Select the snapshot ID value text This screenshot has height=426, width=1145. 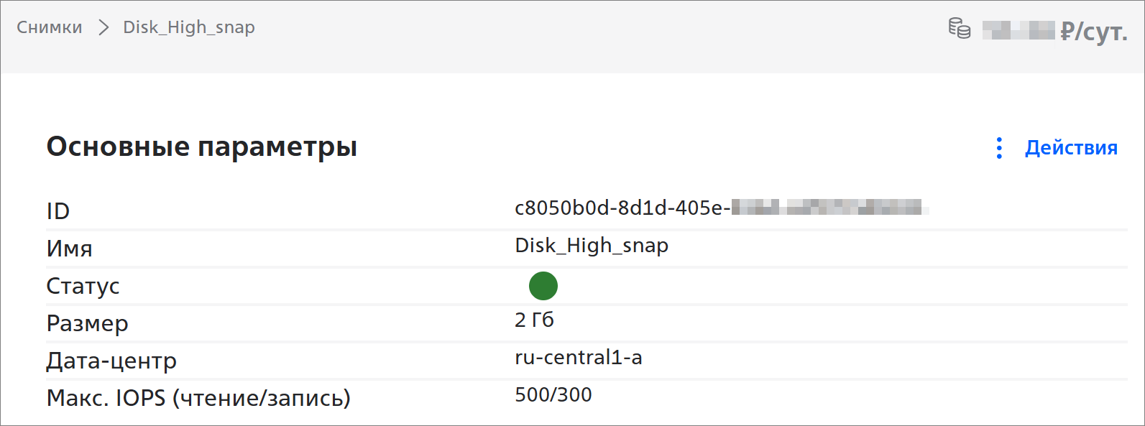(722, 208)
